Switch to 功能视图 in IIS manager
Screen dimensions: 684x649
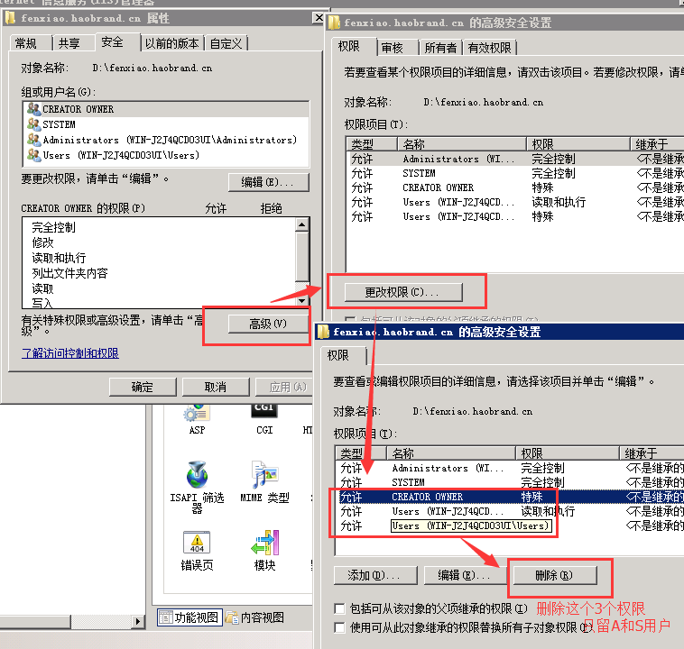point(189,617)
